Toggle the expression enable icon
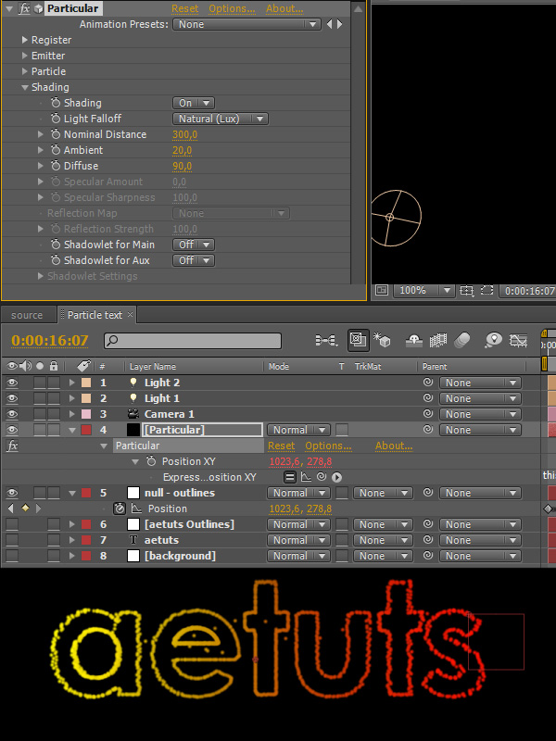The height and width of the screenshot is (741, 556). 289,477
